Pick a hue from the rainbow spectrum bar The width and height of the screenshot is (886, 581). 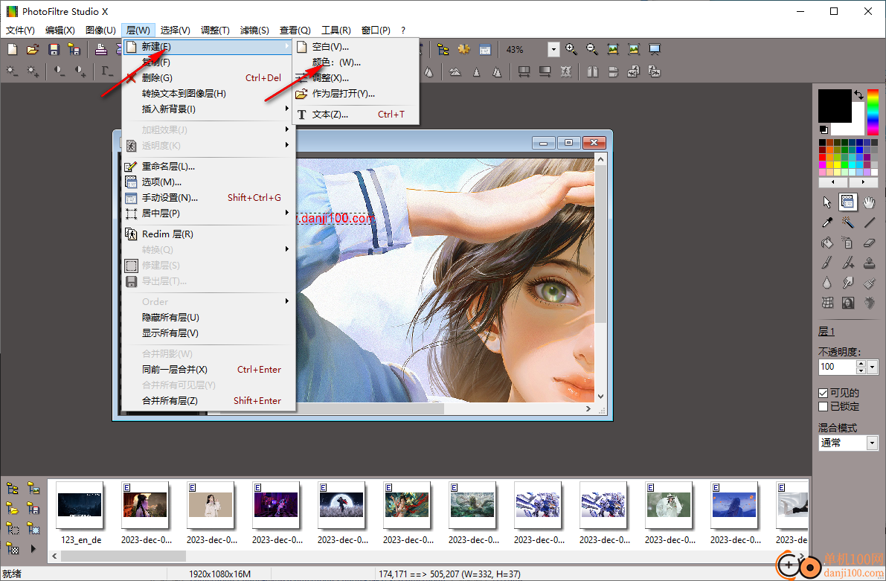[873, 112]
